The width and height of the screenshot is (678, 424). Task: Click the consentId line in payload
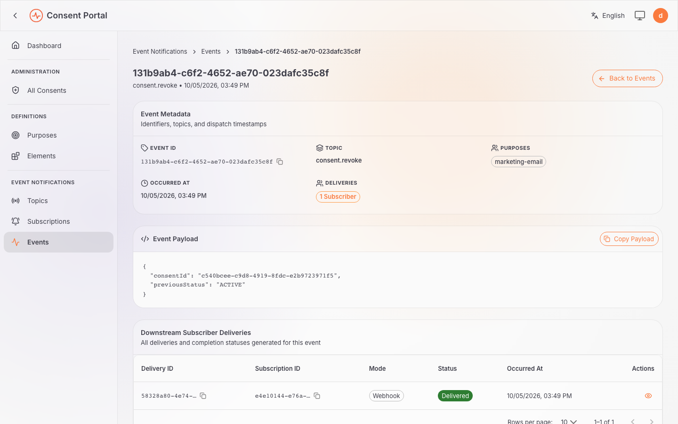(x=245, y=276)
